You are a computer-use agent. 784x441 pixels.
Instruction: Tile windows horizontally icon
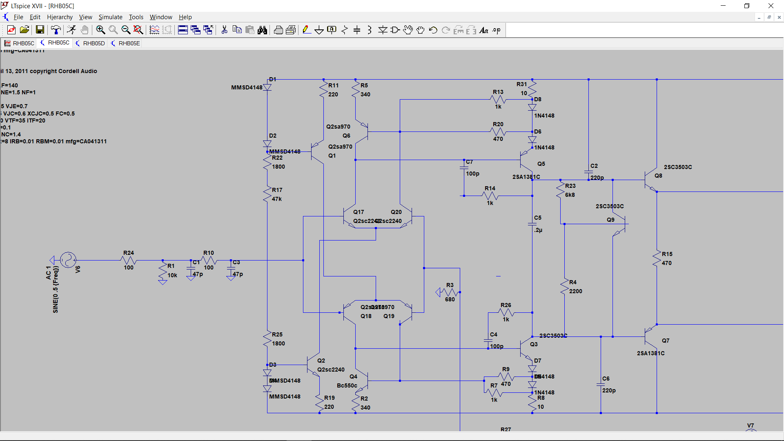(x=183, y=30)
